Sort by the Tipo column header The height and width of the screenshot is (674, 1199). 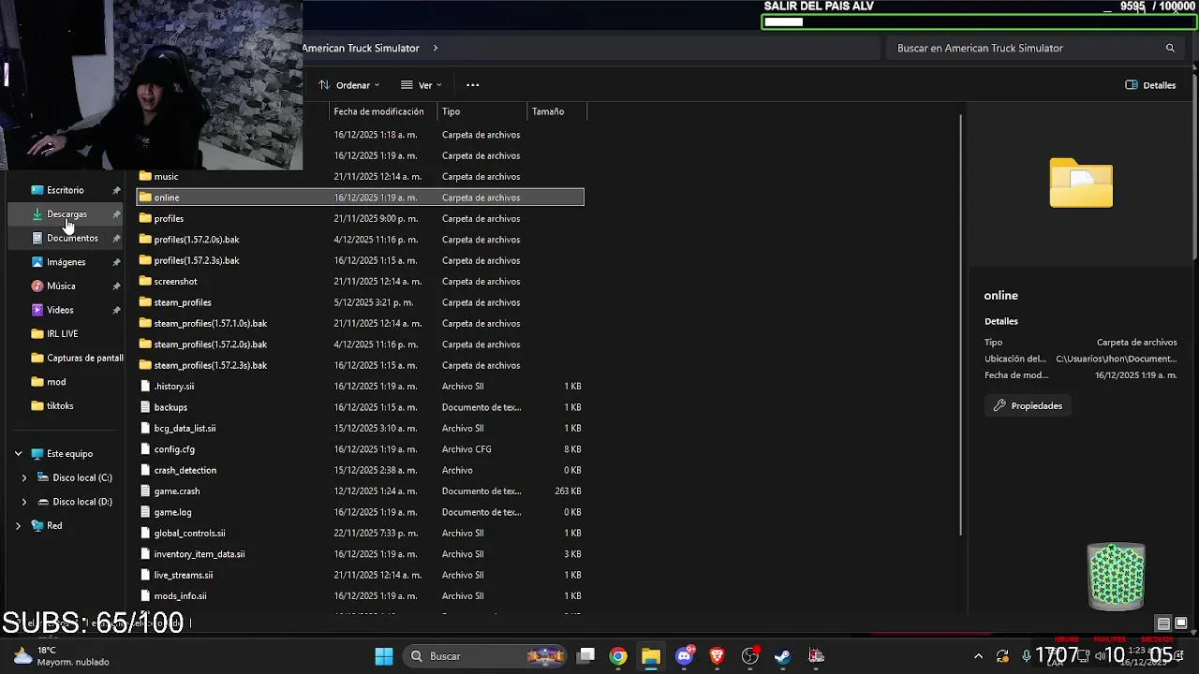tap(482, 111)
